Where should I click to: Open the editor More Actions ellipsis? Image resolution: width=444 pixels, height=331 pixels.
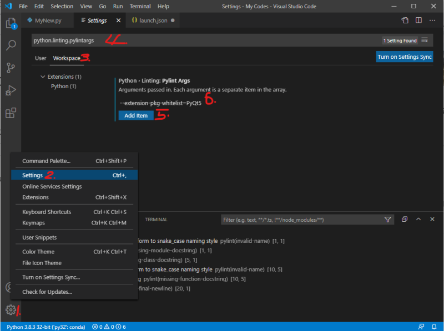click(x=432, y=21)
